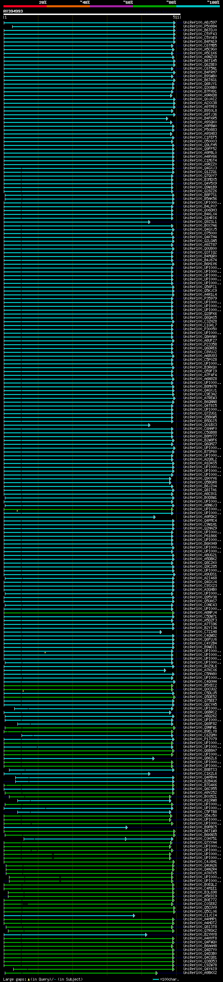This screenshot has width=223, height=982.
Task: Click the alignment bar of hit P50884
Action: [x=93, y=27]
